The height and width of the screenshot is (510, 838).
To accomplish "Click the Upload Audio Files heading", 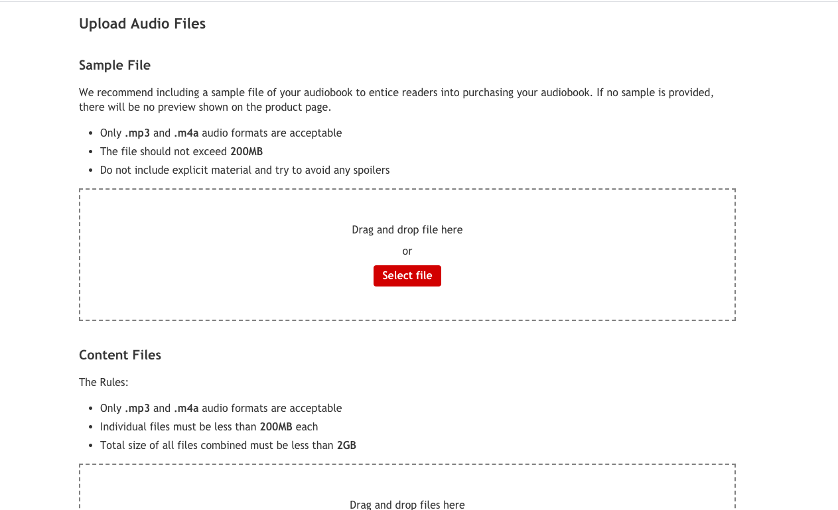I will click(142, 24).
